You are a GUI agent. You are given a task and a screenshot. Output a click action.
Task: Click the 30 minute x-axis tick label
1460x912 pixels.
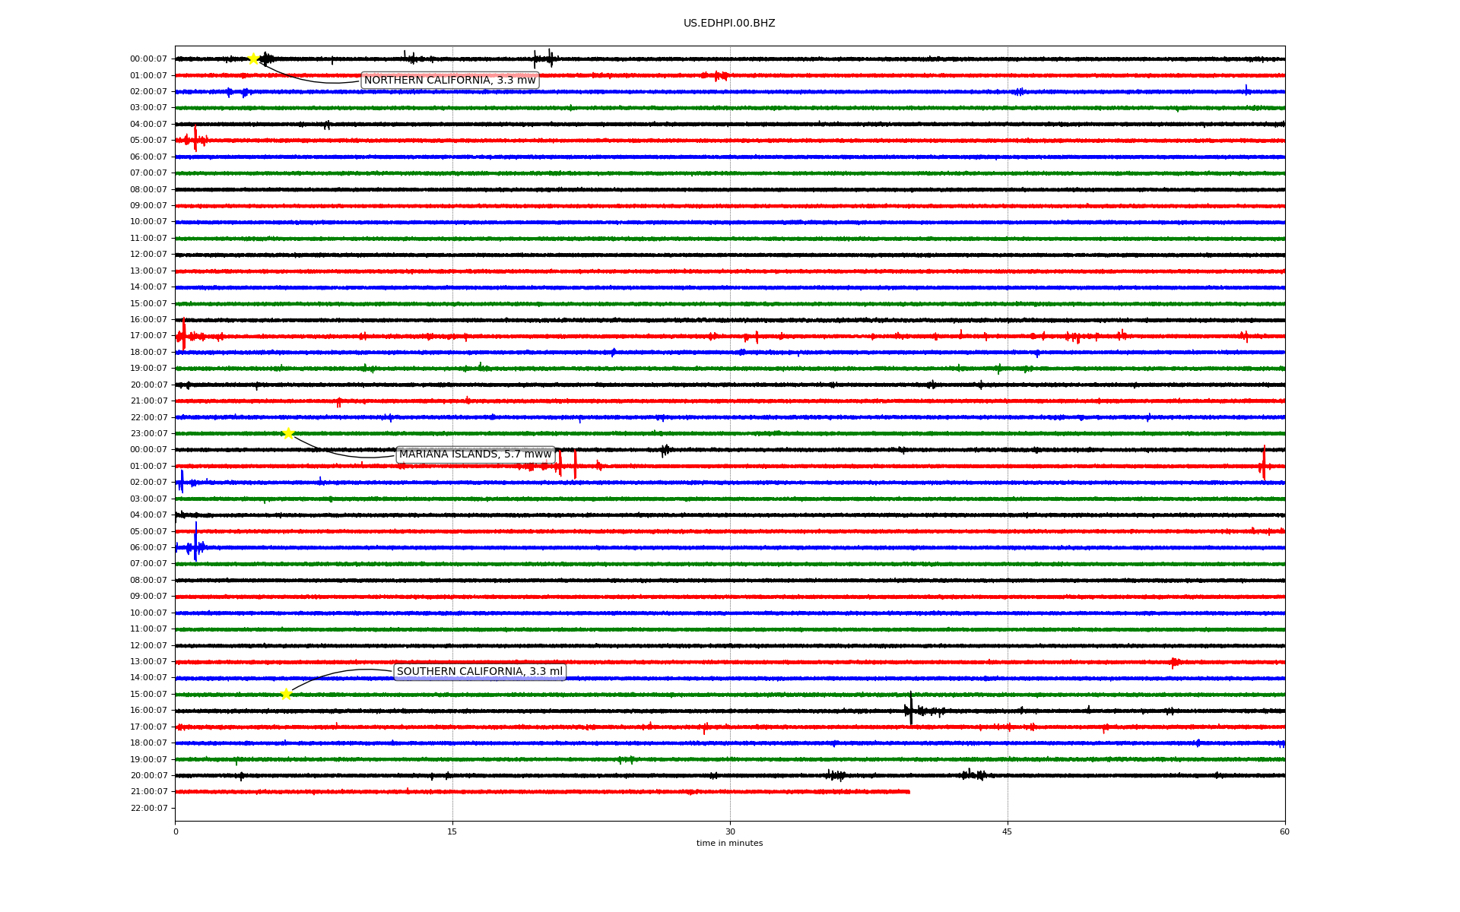click(730, 831)
